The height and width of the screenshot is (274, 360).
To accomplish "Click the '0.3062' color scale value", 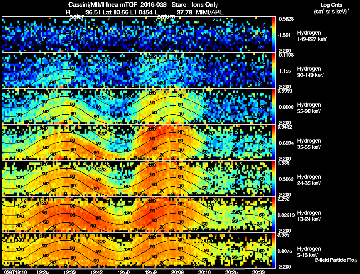I will point(286,179).
